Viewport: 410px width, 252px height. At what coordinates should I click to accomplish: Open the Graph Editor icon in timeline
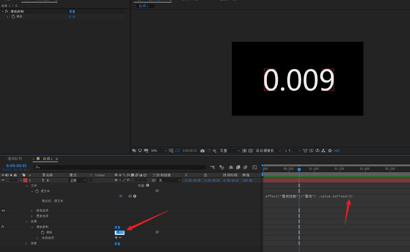click(x=255, y=167)
